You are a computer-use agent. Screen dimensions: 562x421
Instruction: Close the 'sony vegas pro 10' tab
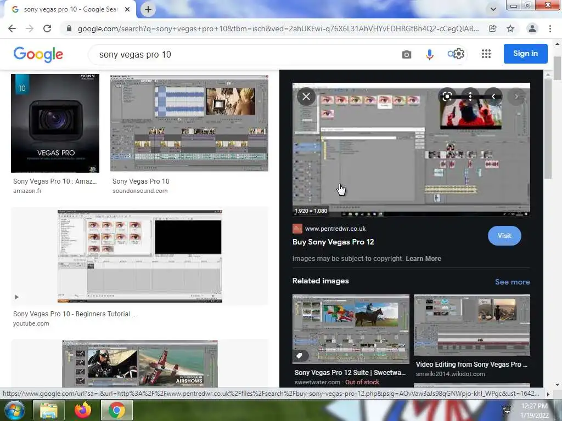(127, 9)
